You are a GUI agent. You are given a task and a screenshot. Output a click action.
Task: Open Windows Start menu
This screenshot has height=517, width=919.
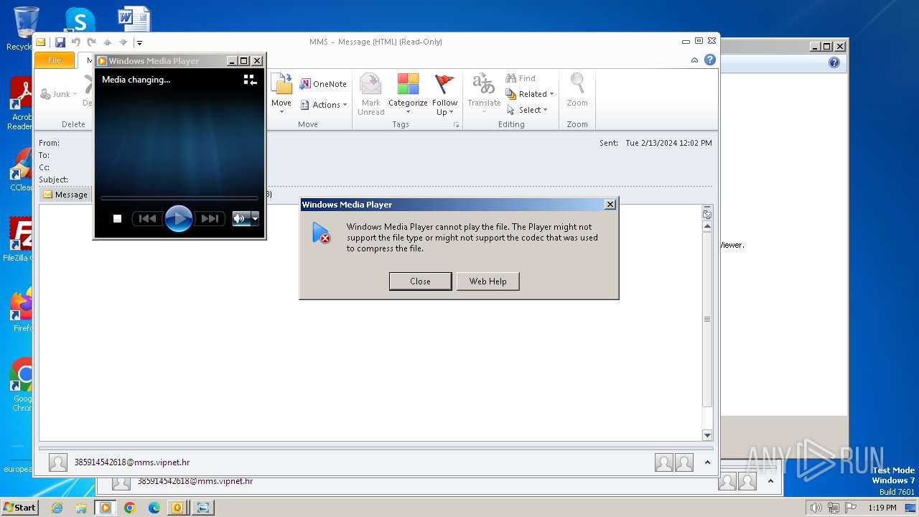point(19,508)
